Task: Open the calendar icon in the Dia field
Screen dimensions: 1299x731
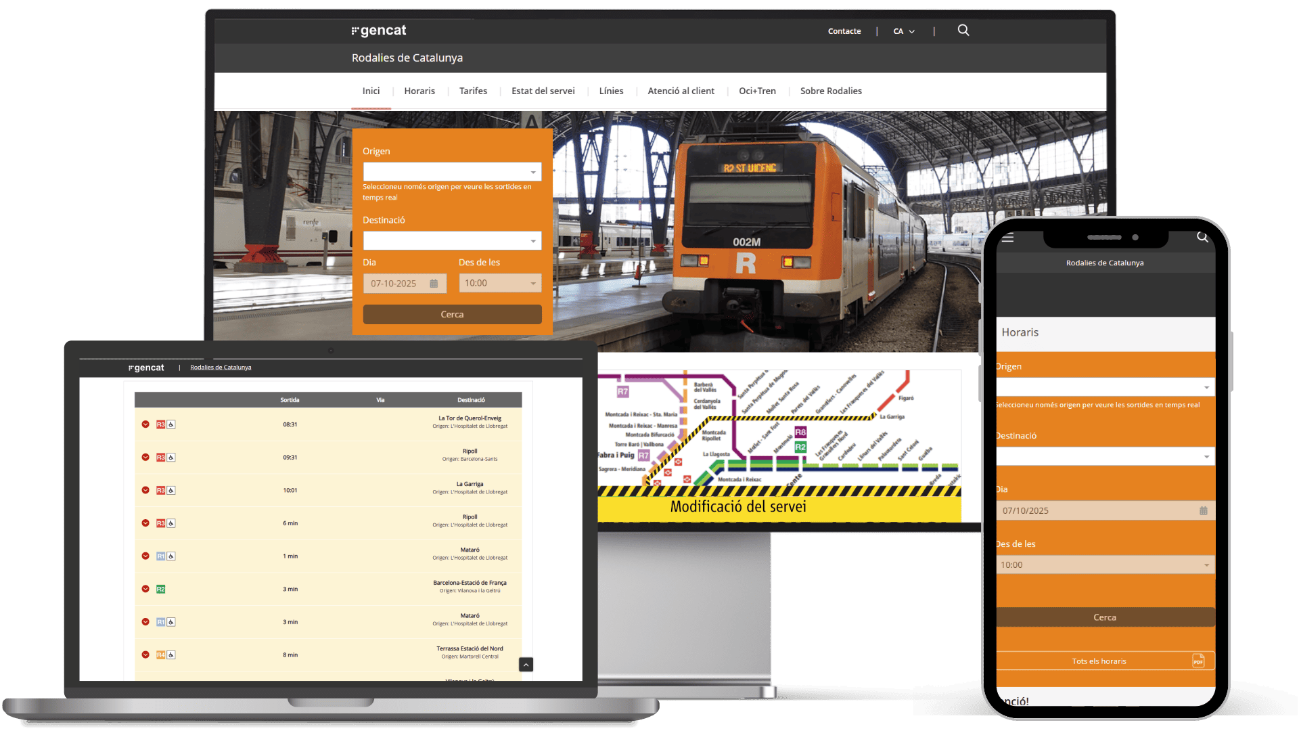Action: [434, 283]
